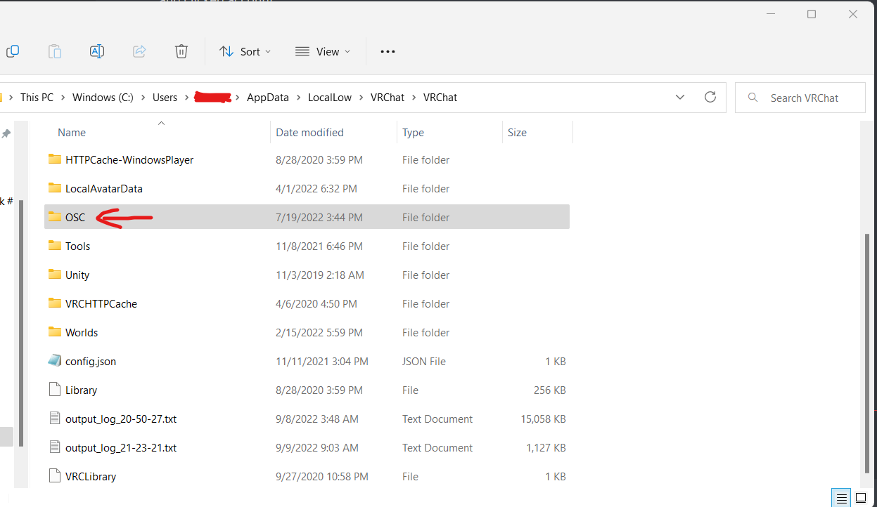Select the output_log_20-50-27.txt file icon
877x507 pixels.
point(55,419)
